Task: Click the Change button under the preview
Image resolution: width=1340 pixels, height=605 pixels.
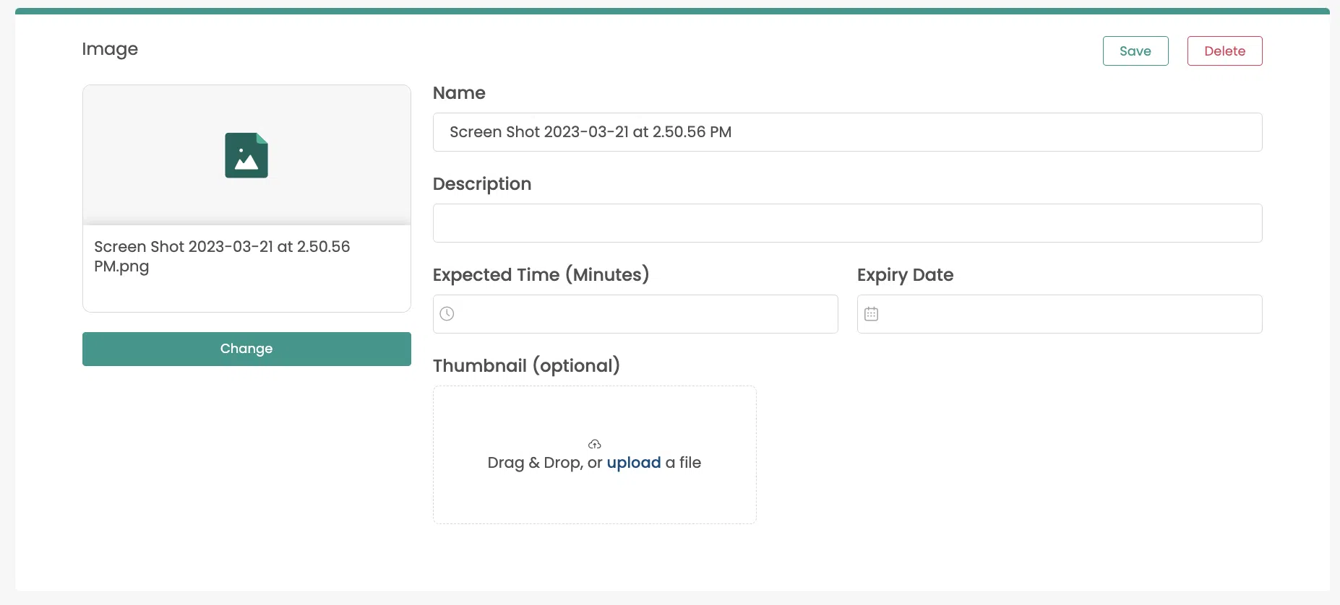Action: [x=246, y=349]
